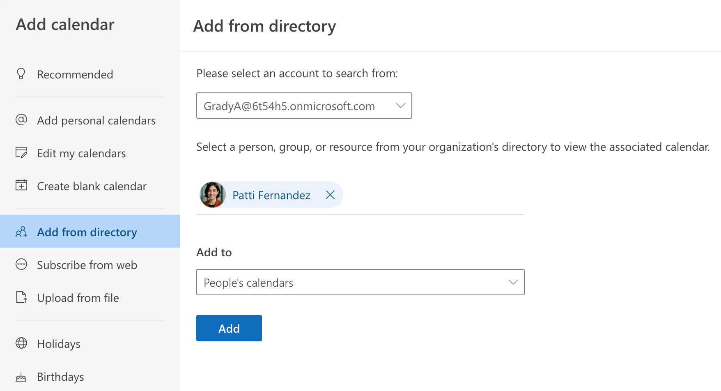Click the Create blank calendar plus icon
This screenshot has width=721, height=391.
[x=21, y=186]
